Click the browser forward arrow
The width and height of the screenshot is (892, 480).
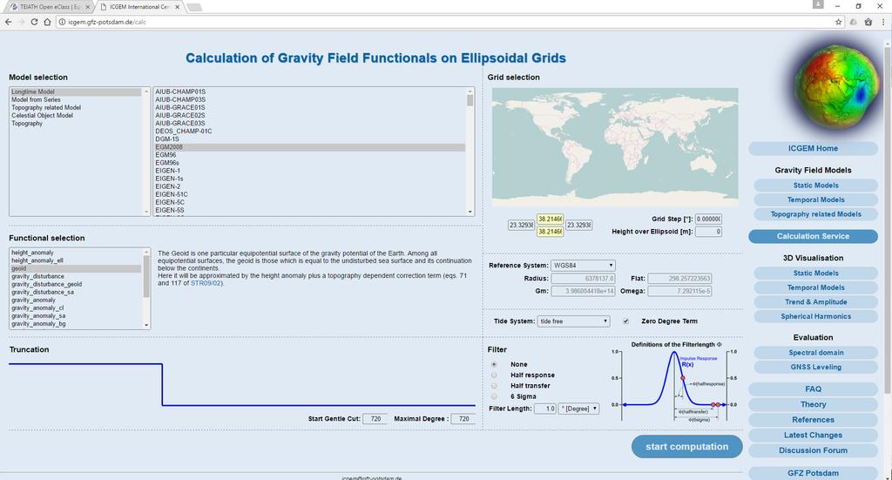(21, 22)
